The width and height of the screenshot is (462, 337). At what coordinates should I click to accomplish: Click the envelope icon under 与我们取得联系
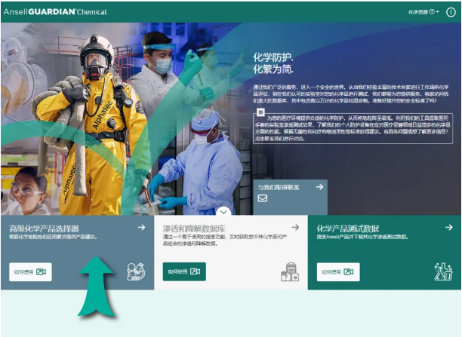[x=263, y=199]
